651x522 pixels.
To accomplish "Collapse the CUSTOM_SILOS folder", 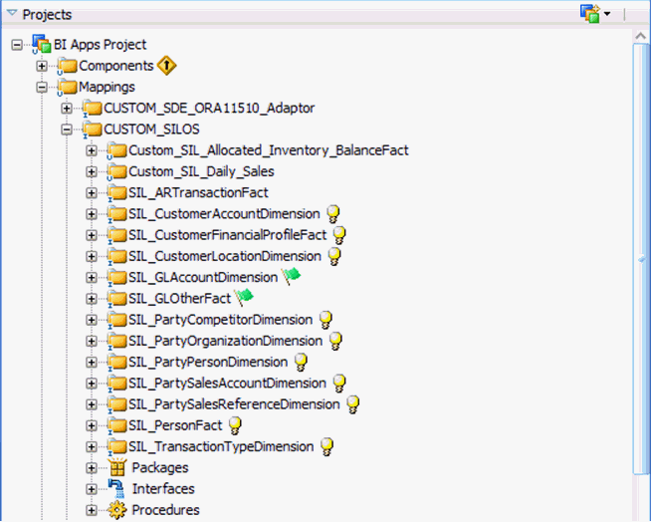I will click(67, 130).
